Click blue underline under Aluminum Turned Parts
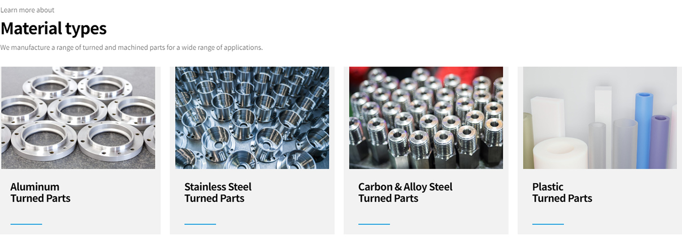682x243 pixels. (x=26, y=224)
